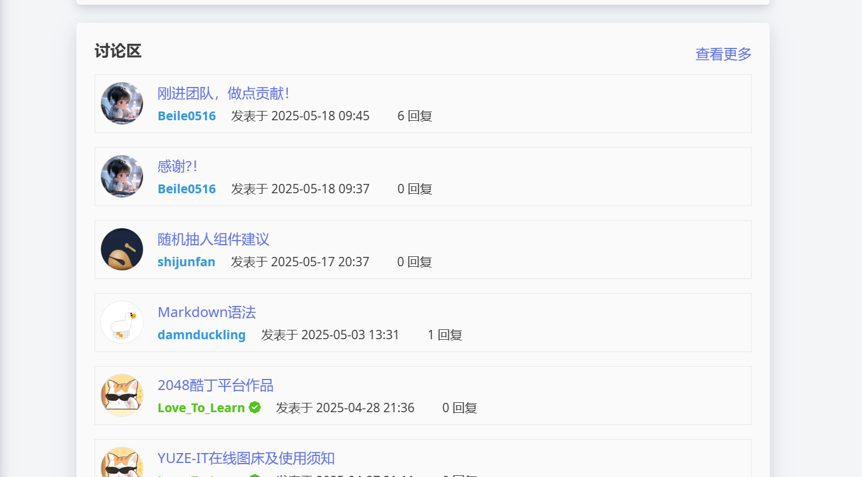The width and height of the screenshot is (862, 477).
Task: Click the white duck avatar of damnduckling
Action: click(x=122, y=322)
